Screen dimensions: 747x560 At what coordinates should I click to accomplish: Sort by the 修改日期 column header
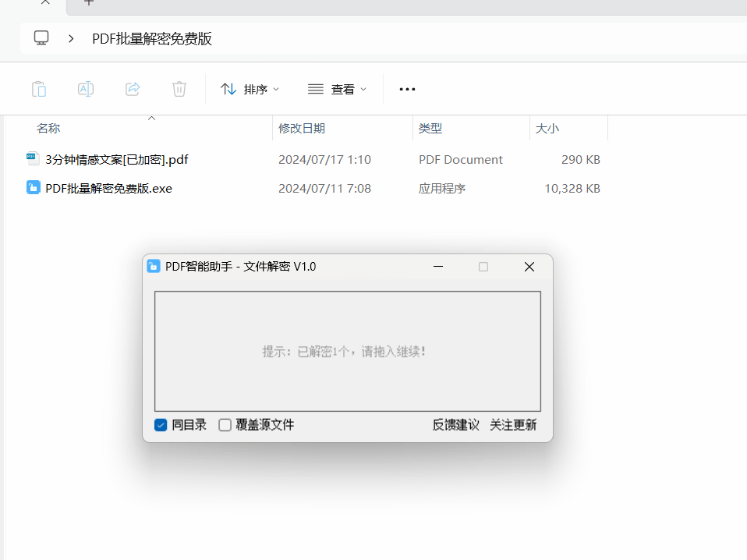[x=302, y=129]
